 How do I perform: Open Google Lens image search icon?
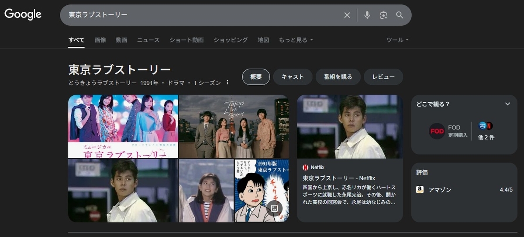(383, 15)
